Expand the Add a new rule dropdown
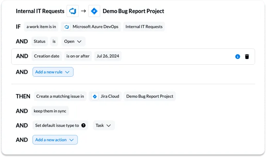This screenshot has height=157, width=266. point(53,72)
